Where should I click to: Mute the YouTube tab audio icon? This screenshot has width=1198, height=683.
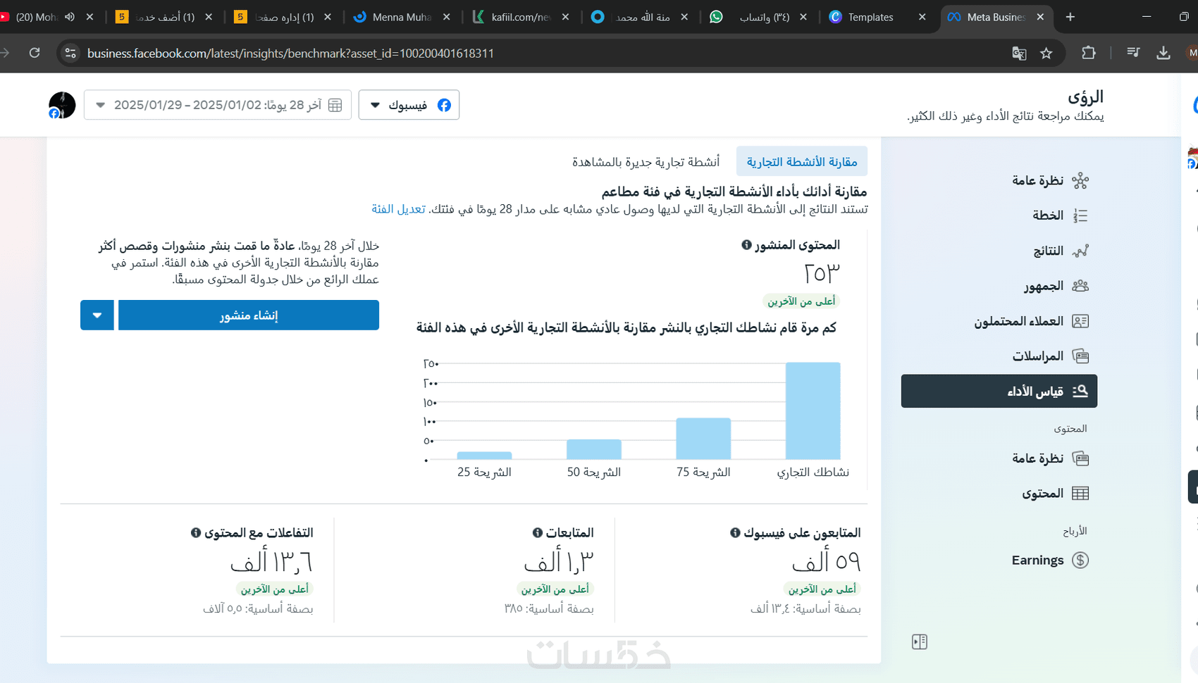(70, 17)
